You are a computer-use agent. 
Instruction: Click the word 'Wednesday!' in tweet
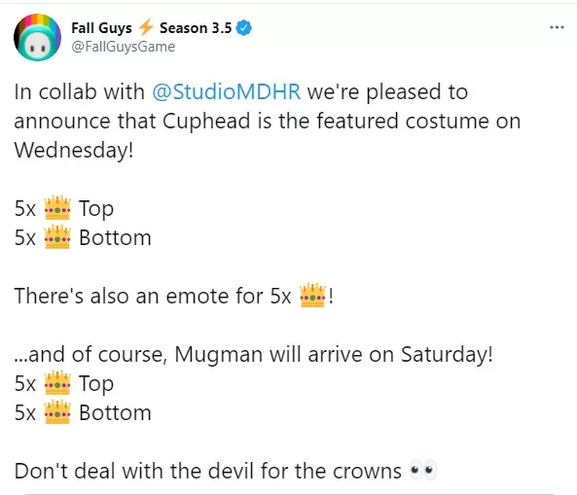(x=74, y=150)
